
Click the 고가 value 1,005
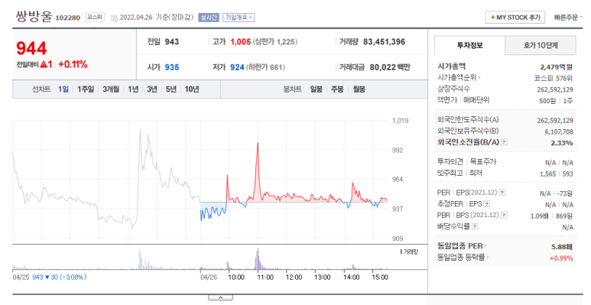point(241,42)
